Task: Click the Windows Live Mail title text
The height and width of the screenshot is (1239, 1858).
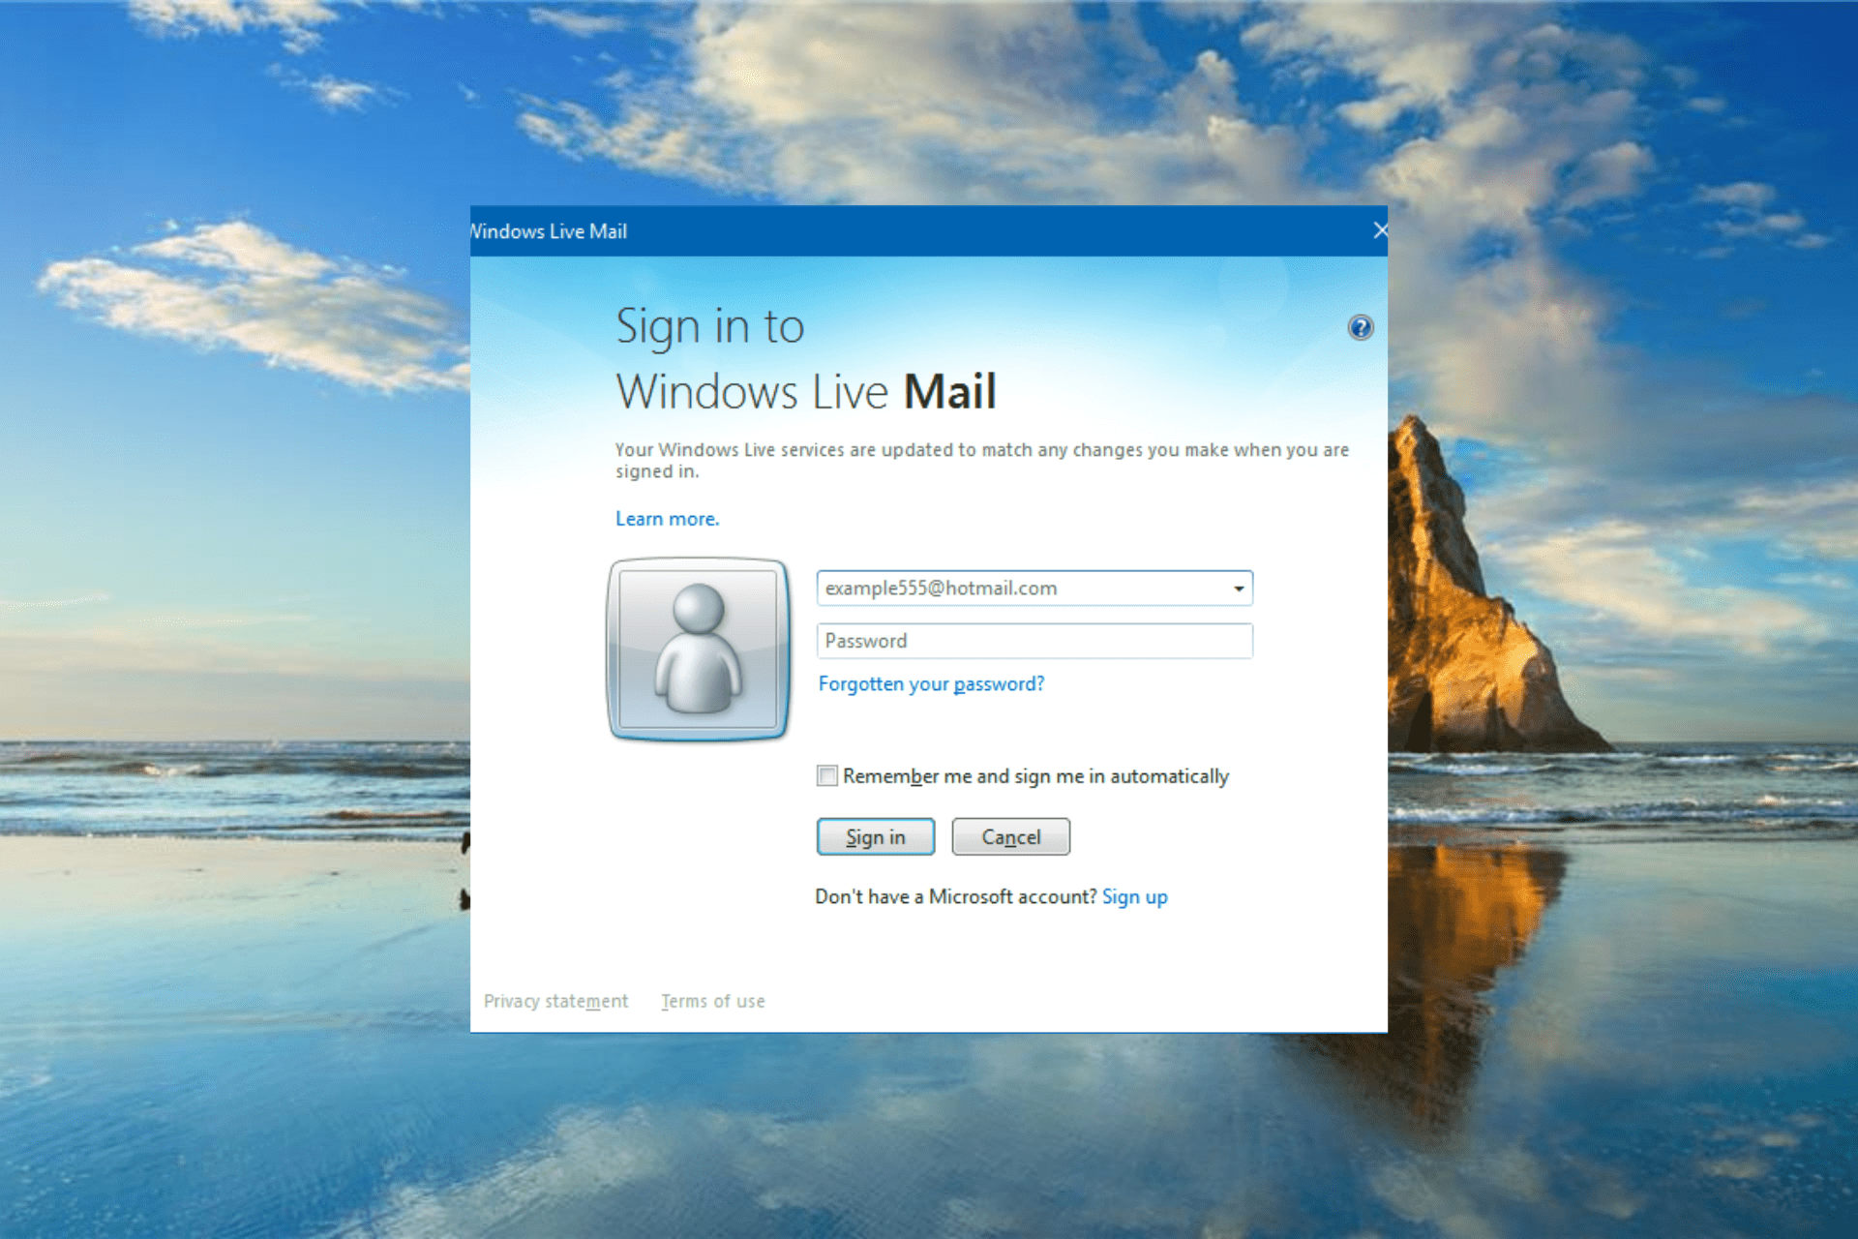Action: tap(549, 231)
